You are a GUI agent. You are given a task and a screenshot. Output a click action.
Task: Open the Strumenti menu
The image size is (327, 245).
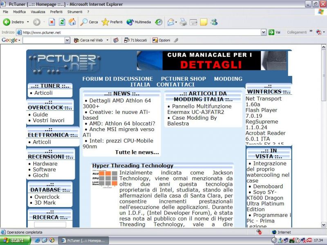pos(75,12)
